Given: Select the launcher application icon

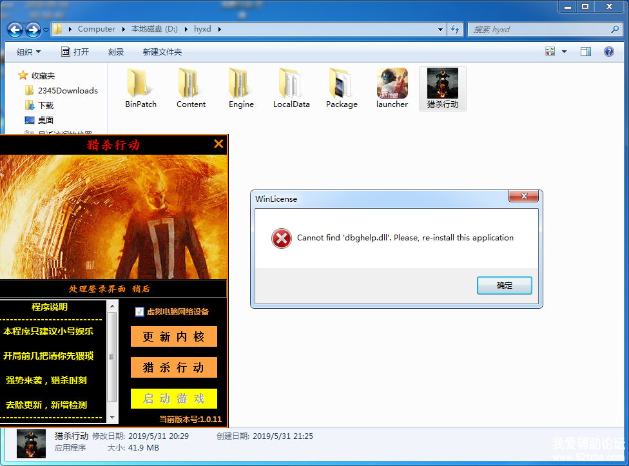Looking at the screenshot, I should (392, 88).
